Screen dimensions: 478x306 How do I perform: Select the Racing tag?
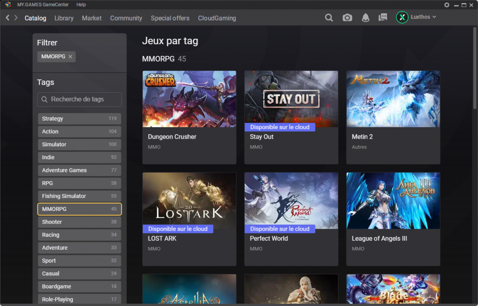(79, 235)
